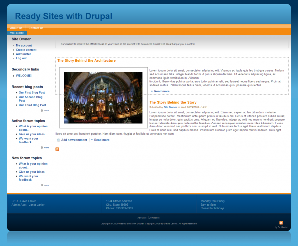Expand the Administer menu item

click(23, 54)
